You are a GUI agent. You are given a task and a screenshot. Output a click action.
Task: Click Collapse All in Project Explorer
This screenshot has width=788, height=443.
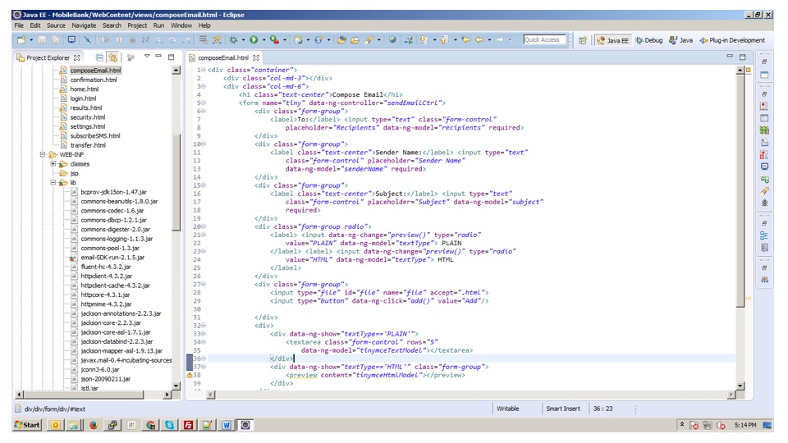pos(99,57)
